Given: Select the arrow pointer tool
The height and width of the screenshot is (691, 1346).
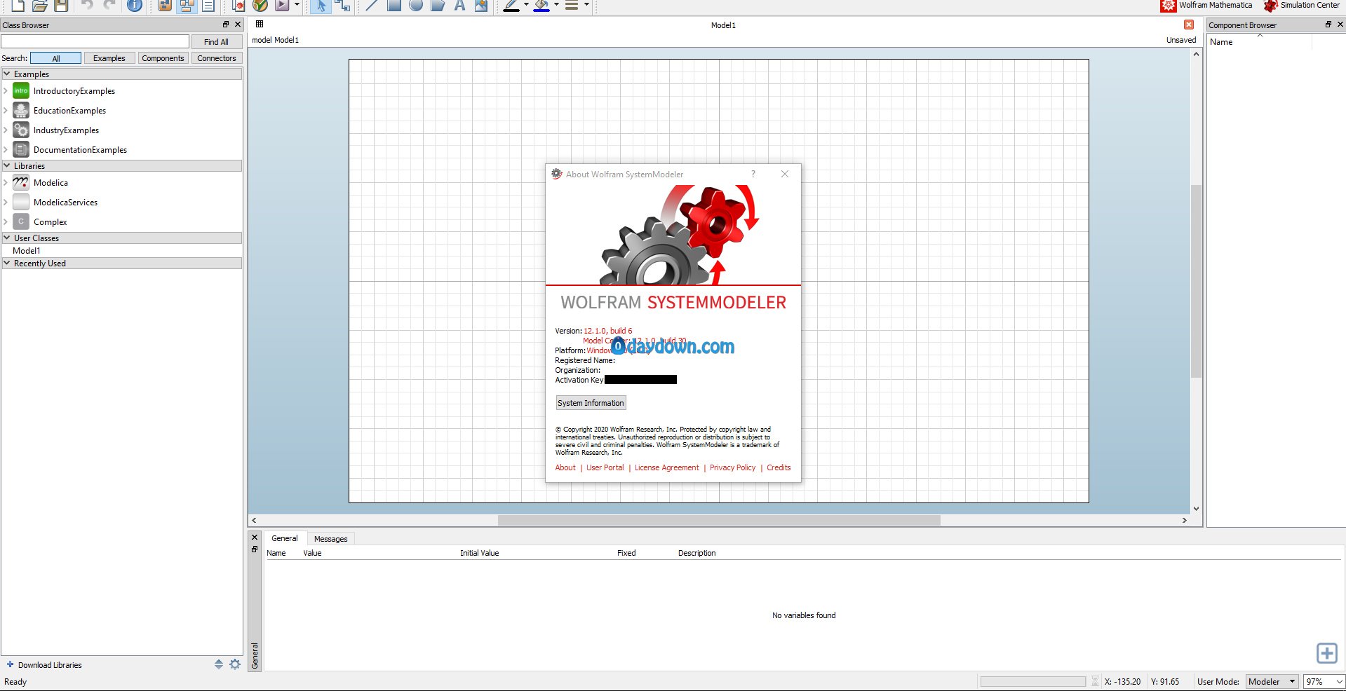Looking at the screenshot, I should 321,6.
